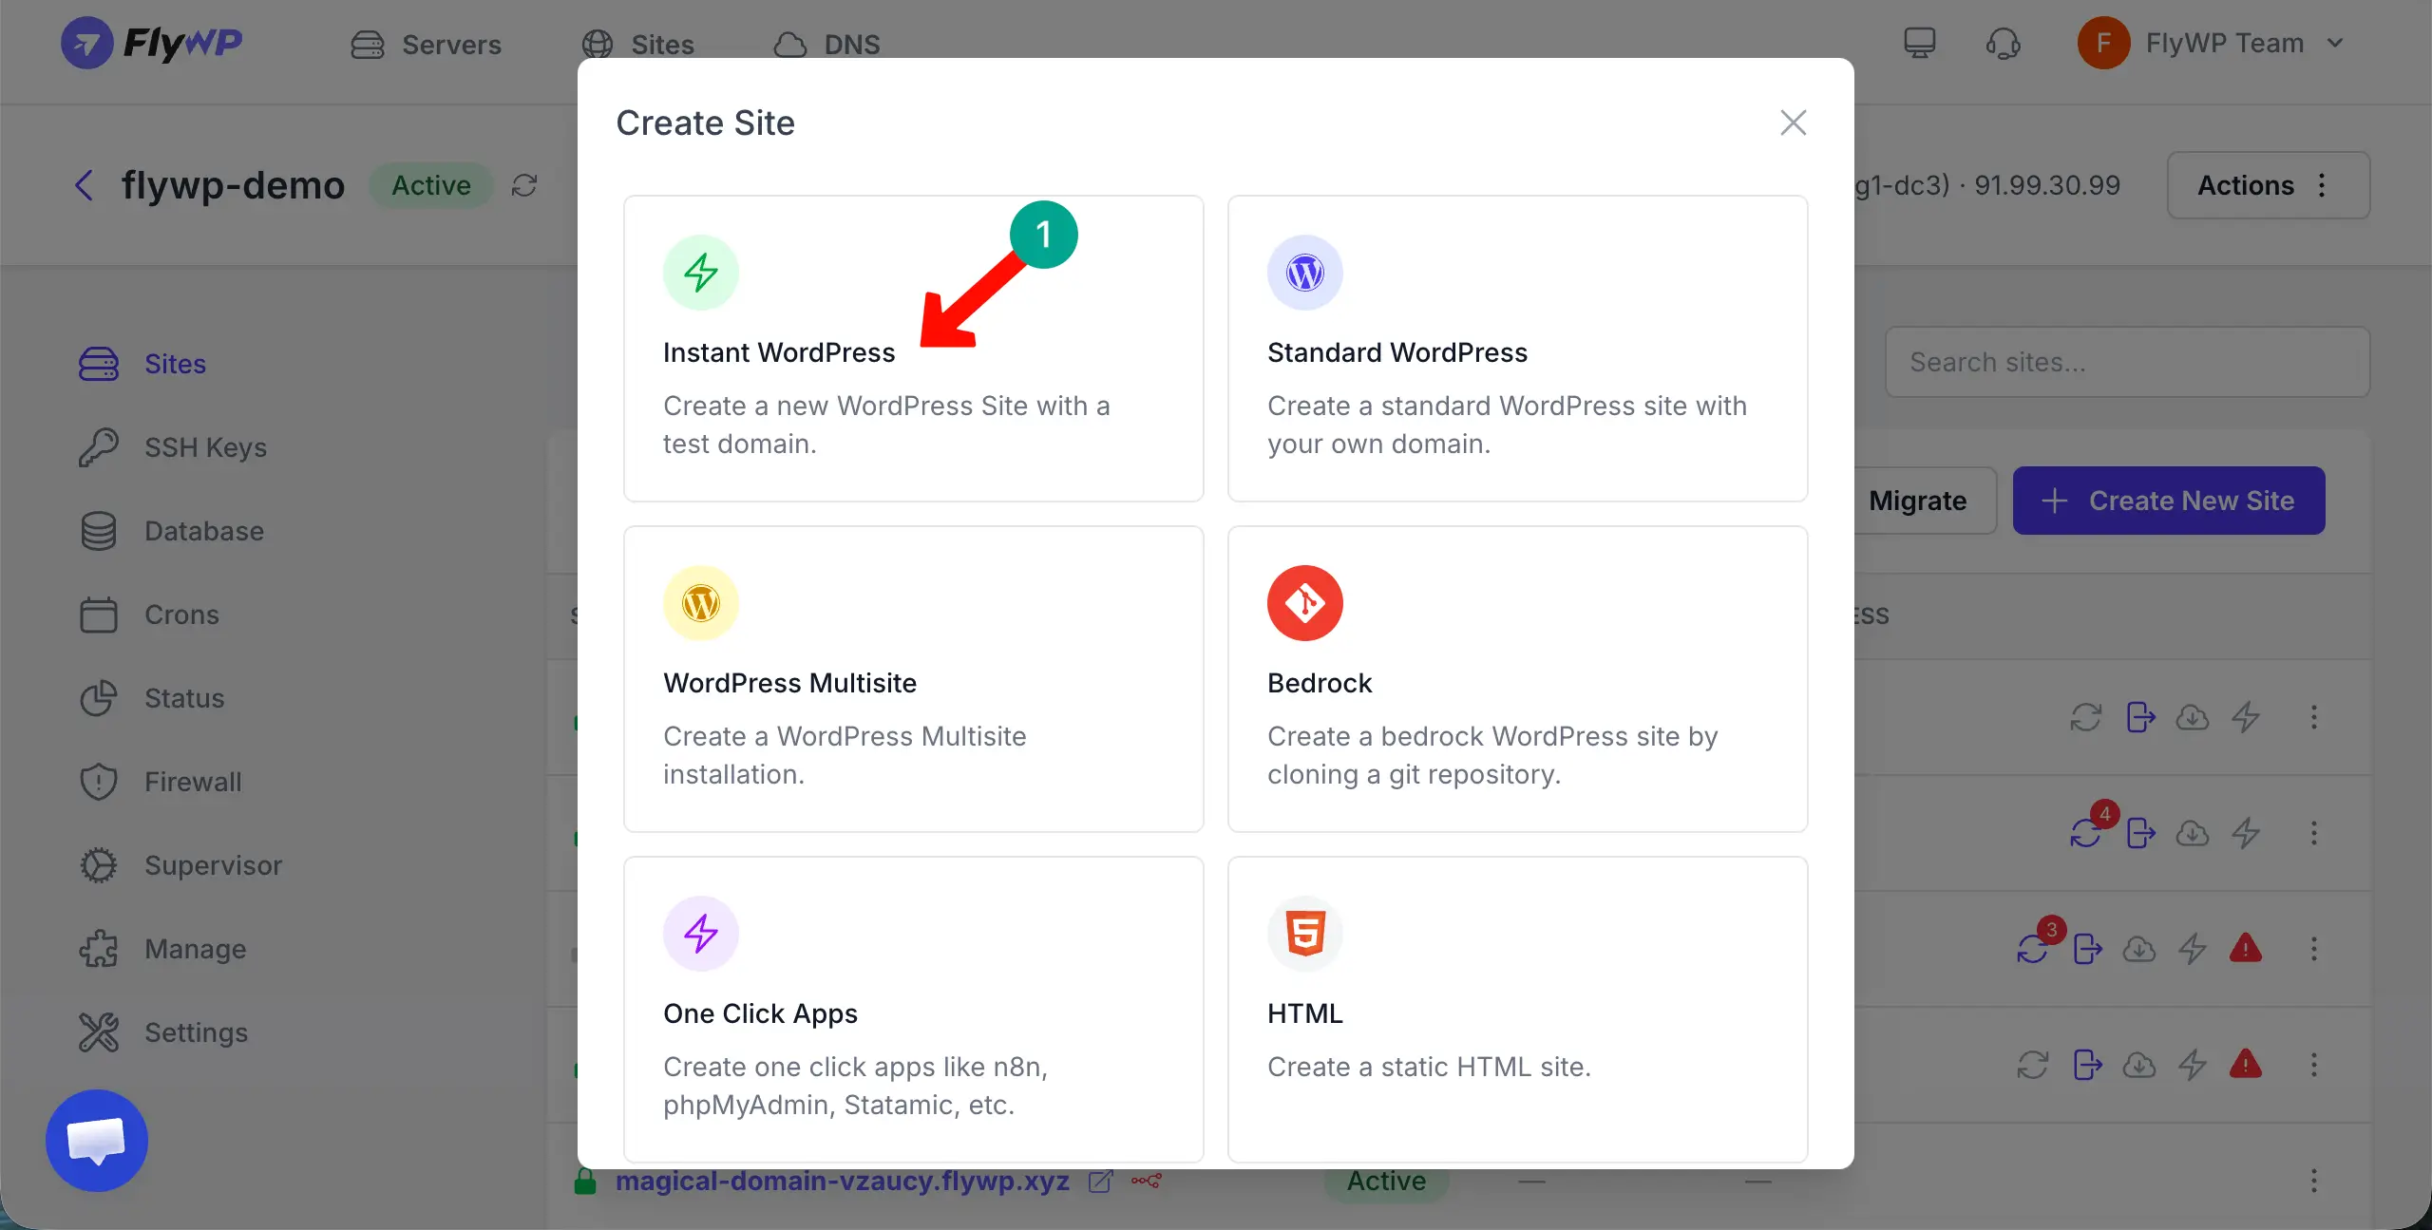Click the headset support icon
The width and height of the screenshot is (2432, 1230).
point(2003,43)
